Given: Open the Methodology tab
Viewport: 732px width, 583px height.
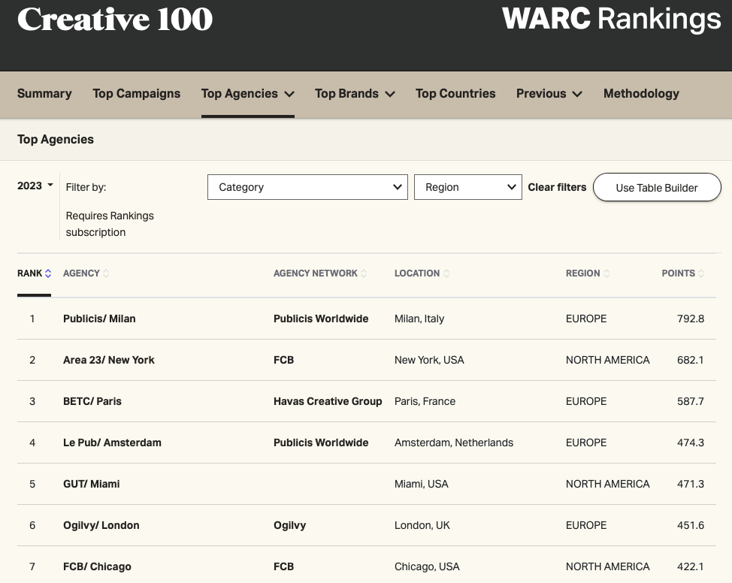Looking at the screenshot, I should pos(641,93).
